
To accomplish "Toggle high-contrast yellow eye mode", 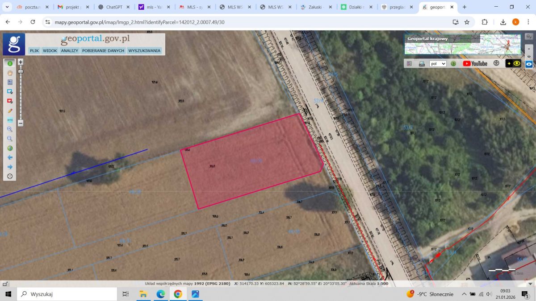I will [x=514, y=63].
